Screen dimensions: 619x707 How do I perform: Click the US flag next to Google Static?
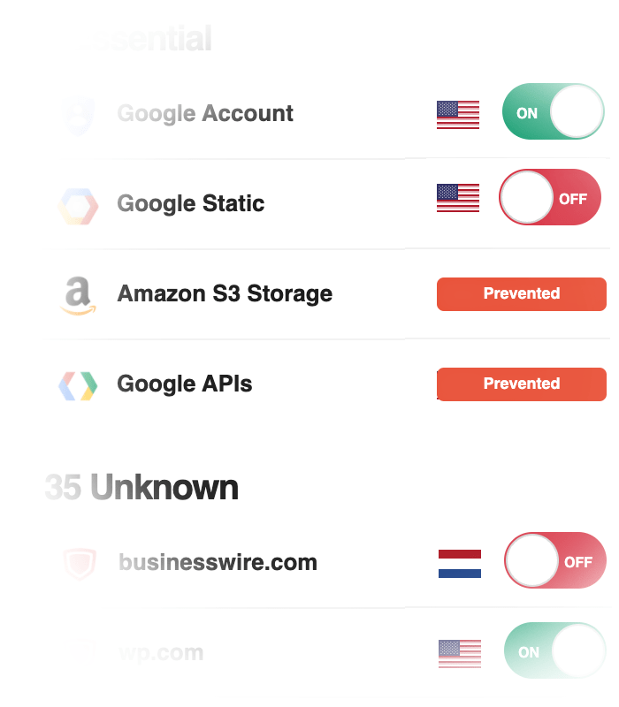457,198
